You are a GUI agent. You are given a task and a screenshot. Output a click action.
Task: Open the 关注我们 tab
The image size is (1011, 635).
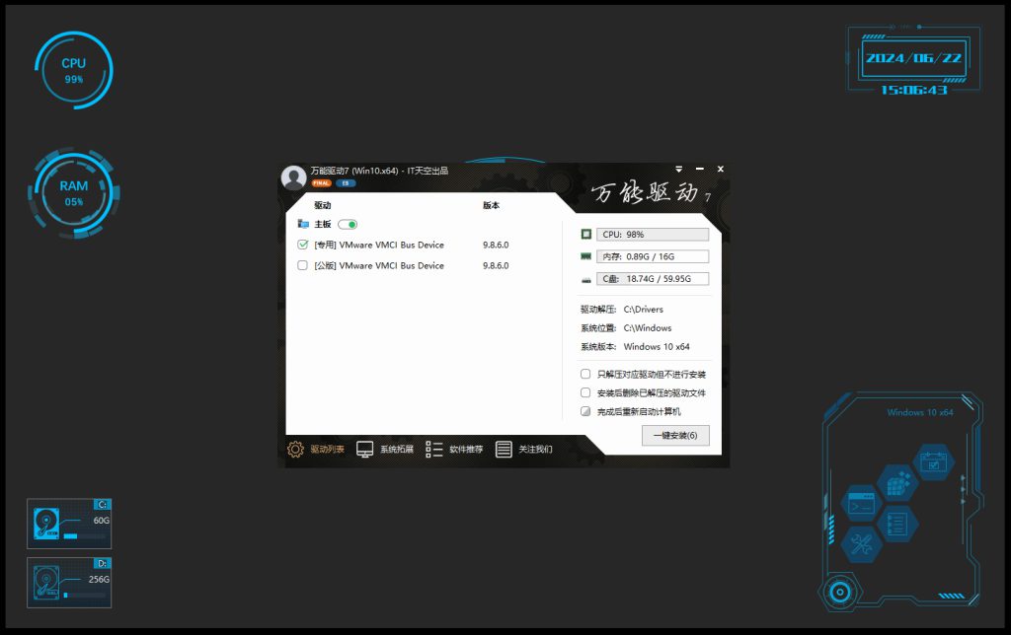523,450
